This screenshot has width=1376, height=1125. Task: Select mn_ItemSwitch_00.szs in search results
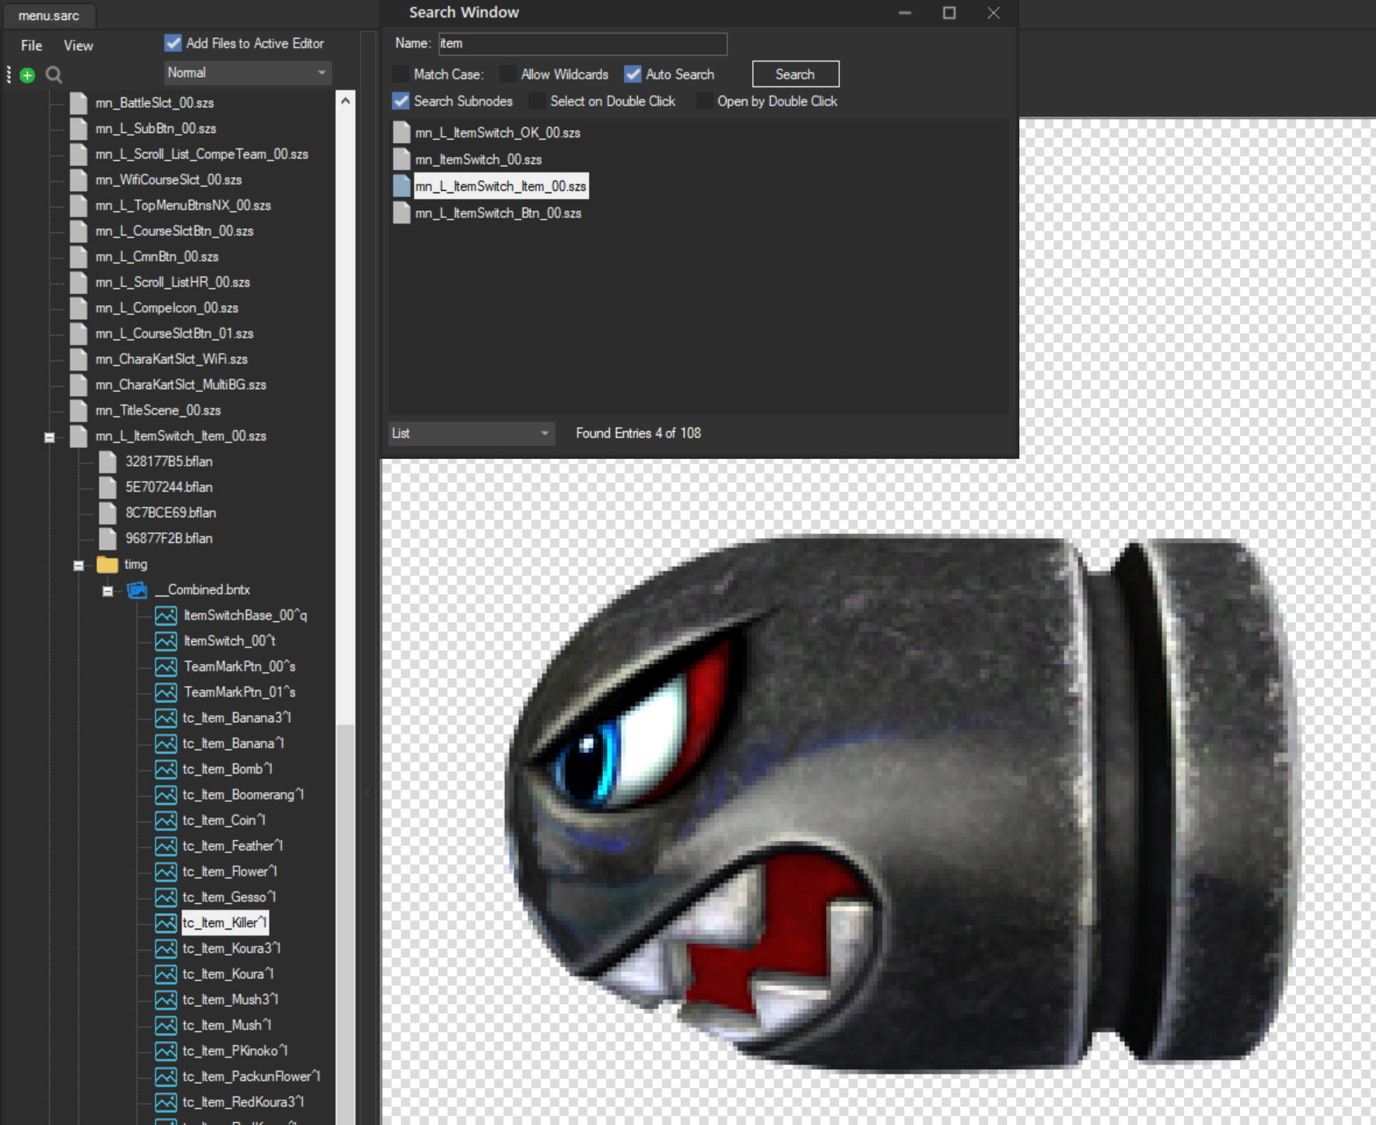pyautogui.click(x=479, y=159)
